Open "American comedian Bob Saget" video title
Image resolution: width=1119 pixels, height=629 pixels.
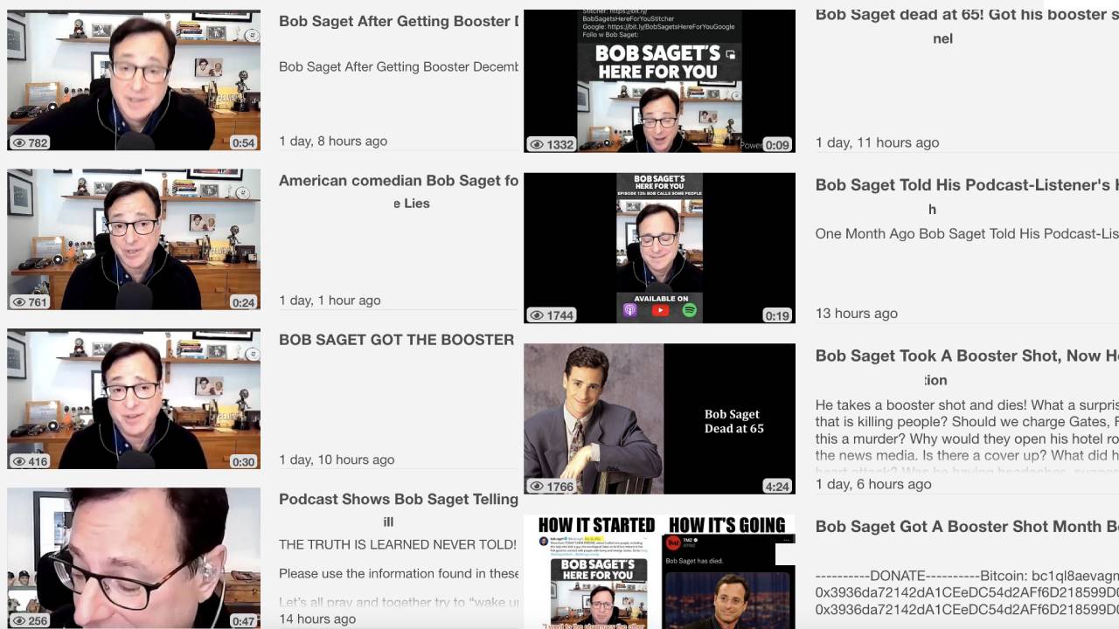(x=398, y=181)
